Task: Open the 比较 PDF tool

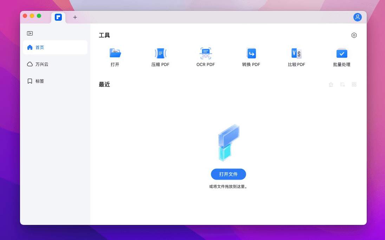Action: (296, 53)
